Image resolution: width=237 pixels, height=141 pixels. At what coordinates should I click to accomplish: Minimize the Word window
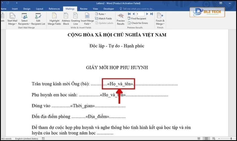[x=230, y=3]
